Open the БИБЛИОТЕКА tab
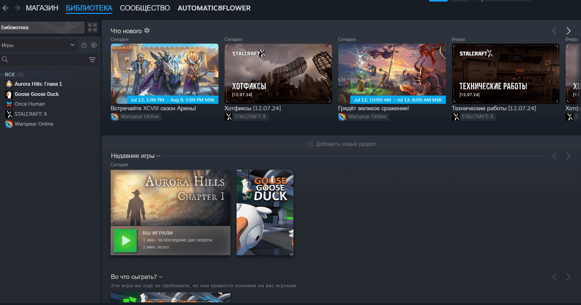 89,8
